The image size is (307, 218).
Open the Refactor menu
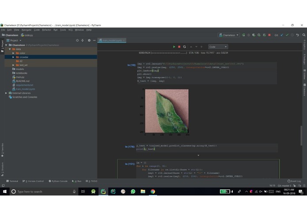click(x=46, y=30)
